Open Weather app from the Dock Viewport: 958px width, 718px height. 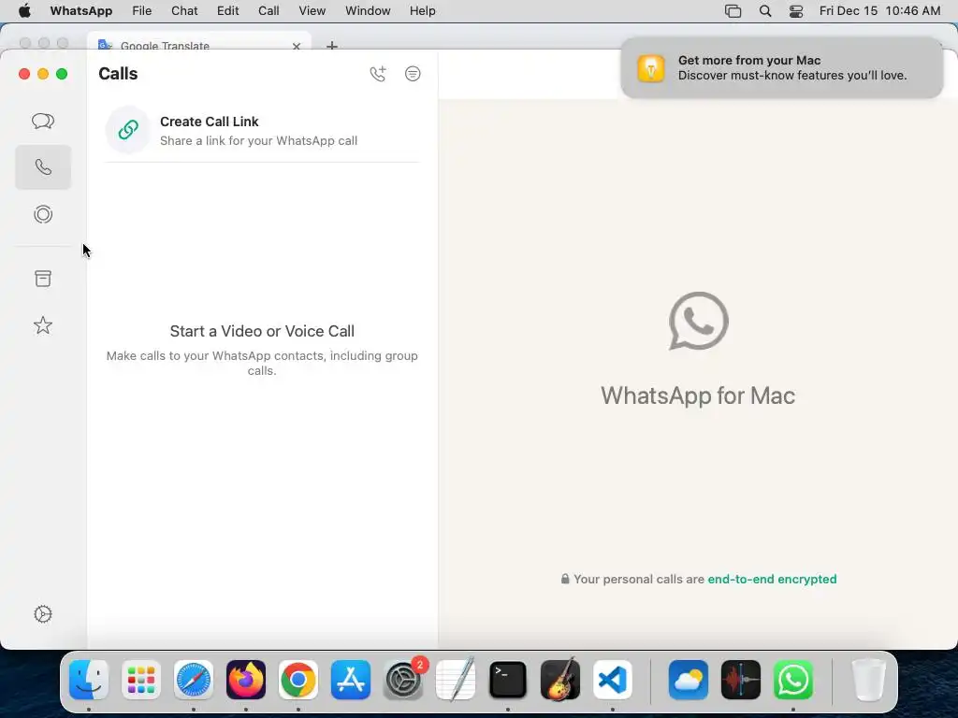(x=689, y=680)
